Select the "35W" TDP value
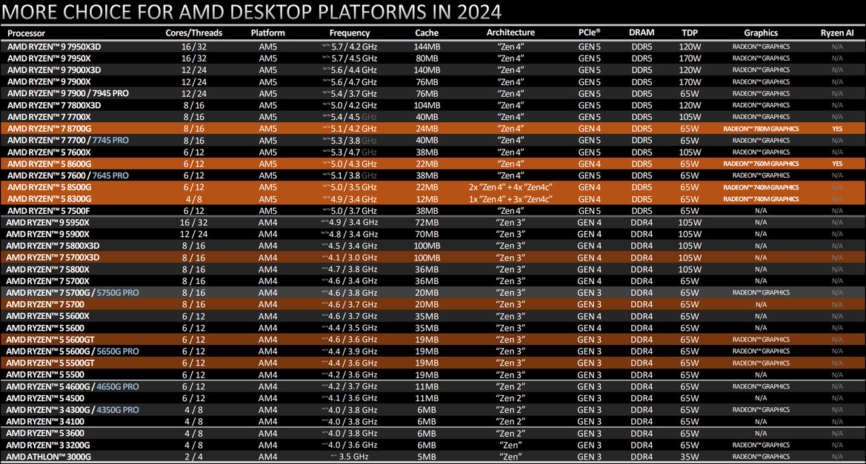The width and height of the screenshot is (866, 464). 690,457
